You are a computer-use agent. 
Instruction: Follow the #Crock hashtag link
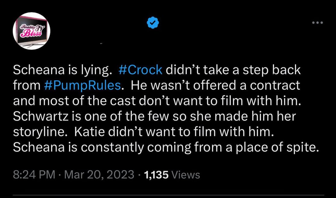(140, 70)
